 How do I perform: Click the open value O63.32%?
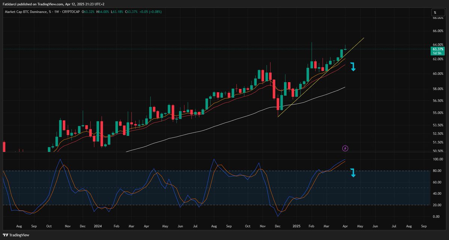click(88, 12)
